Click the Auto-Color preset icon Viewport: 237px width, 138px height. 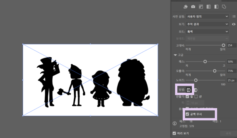186,7
